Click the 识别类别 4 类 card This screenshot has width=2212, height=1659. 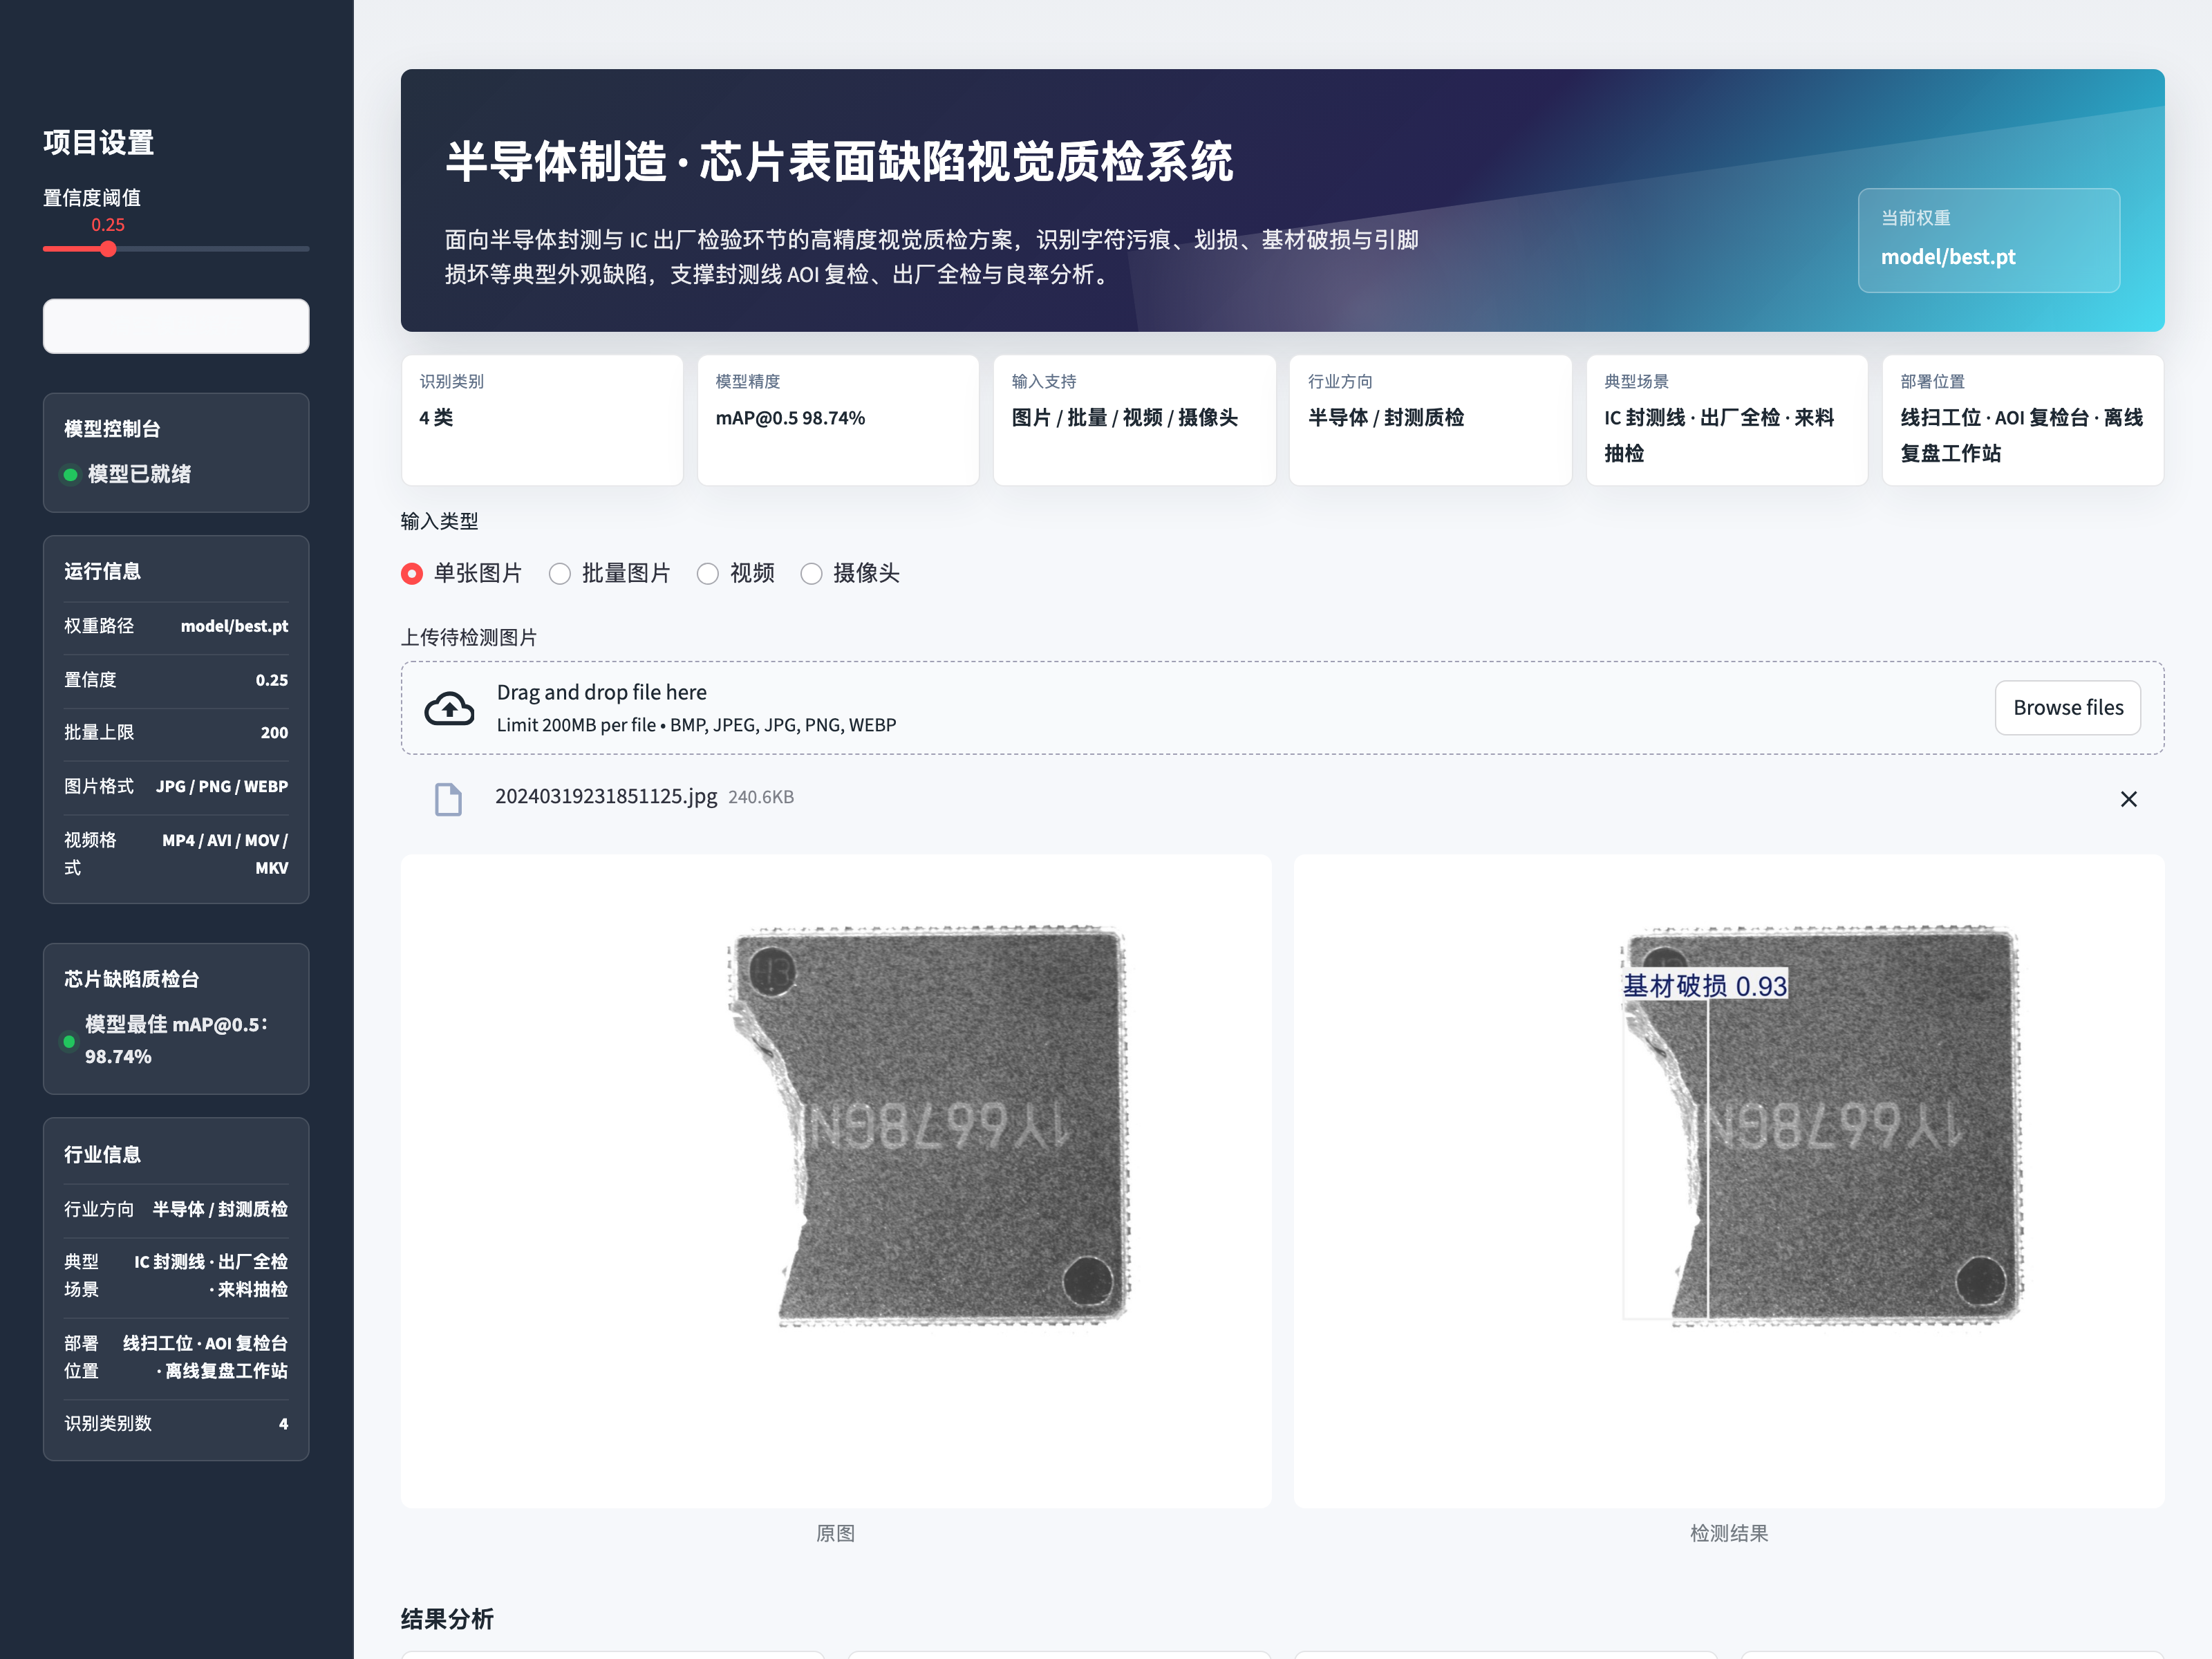[x=542, y=420]
